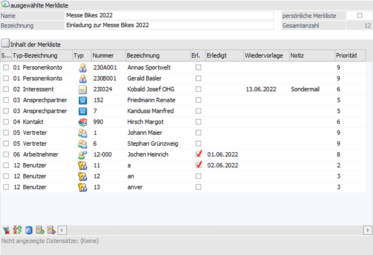Image resolution: width=373 pixels, height=255 pixels.
Task: Enable the persönliche Merkliste checkbox
Action: [351, 16]
